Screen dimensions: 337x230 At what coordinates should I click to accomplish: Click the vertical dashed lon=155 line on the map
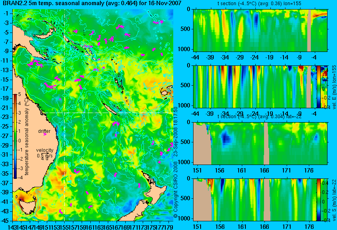(x=64, y=115)
